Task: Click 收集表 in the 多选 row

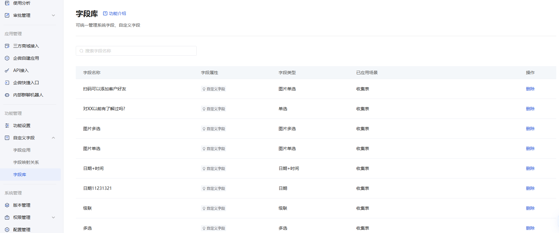Action: tap(363, 228)
